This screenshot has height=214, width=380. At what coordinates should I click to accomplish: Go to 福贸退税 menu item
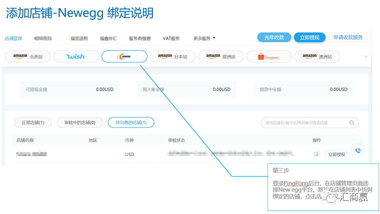[x=79, y=38]
